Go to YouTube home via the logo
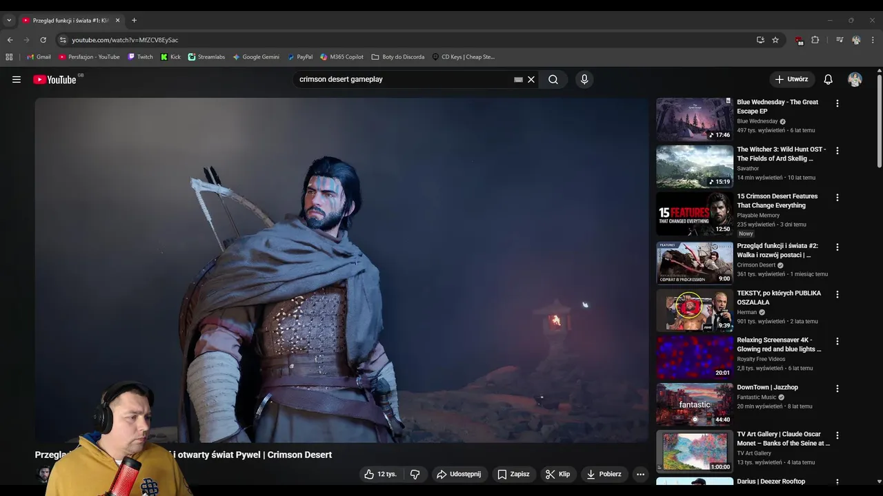This screenshot has height=496, width=883. point(54,79)
